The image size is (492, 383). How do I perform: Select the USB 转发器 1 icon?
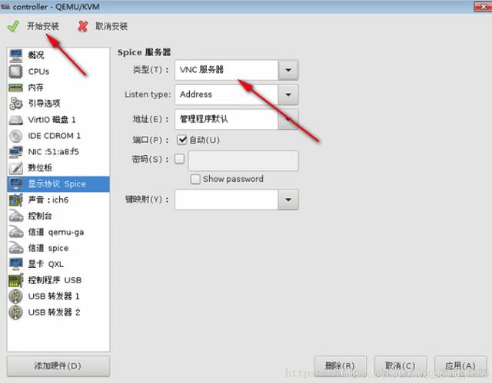(16, 296)
